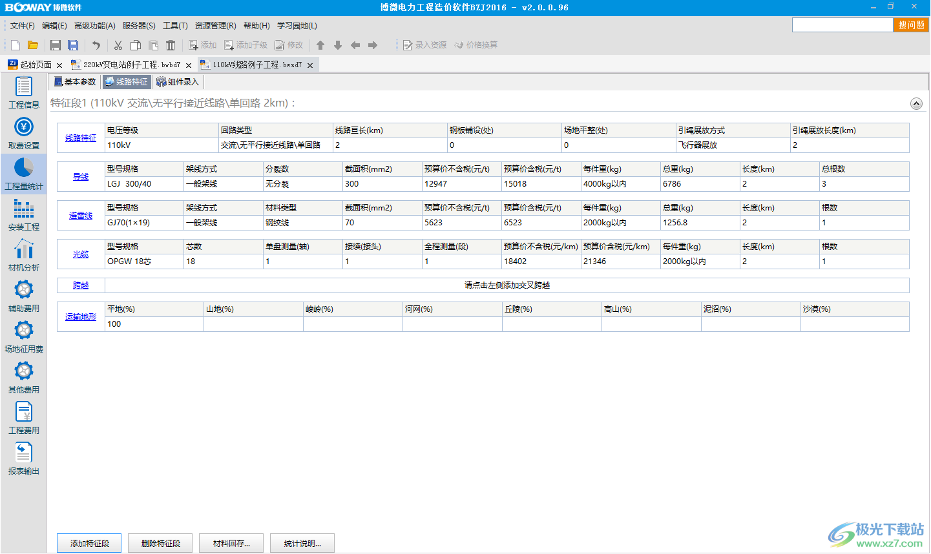Collapse the 特征段1 section chevron
This screenshot has height=554, width=931.
(x=916, y=103)
